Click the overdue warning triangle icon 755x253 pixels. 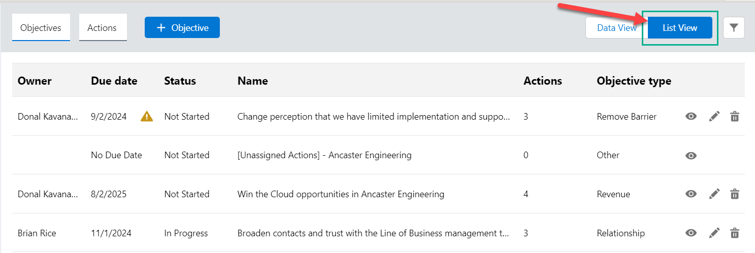point(147,117)
